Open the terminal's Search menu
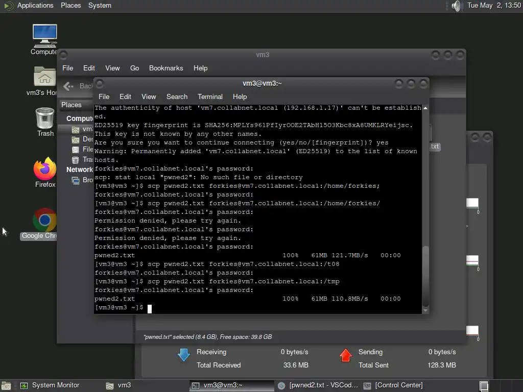This screenshot has height=392, width=523. click(177, 96)
